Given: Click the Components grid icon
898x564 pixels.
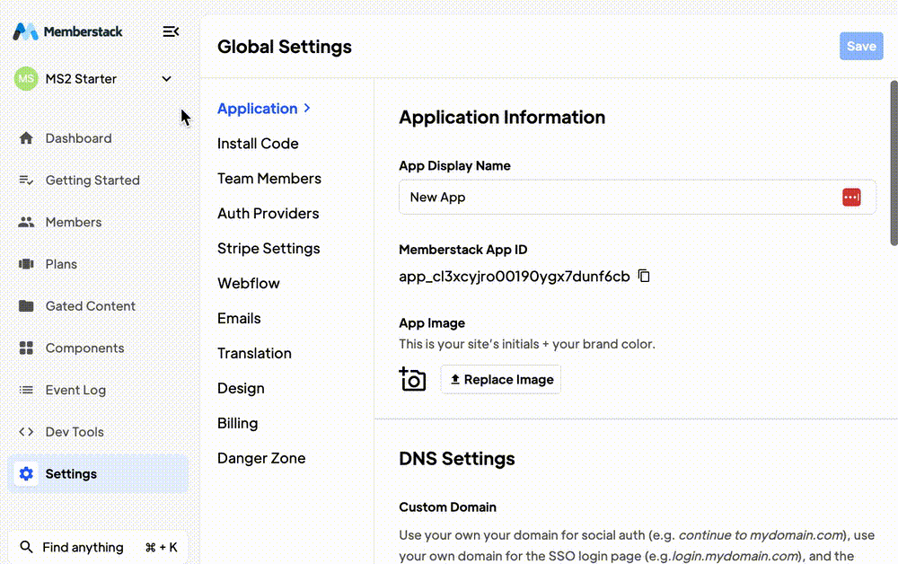Looking at the screenshot, I should pos(26,348).
